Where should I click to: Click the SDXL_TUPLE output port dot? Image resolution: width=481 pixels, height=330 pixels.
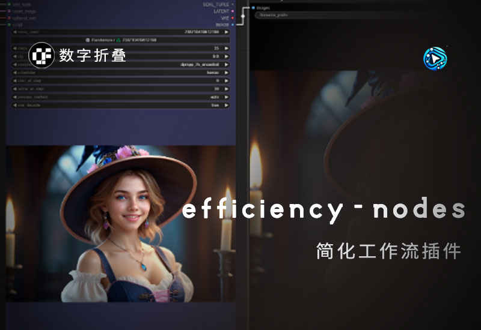[233, 4]
